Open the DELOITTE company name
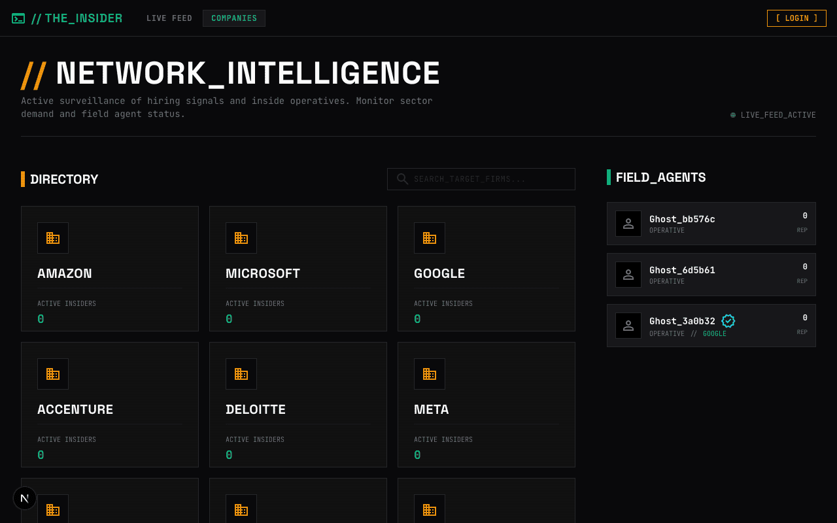Viewport: 837px width, 523px height. [256, 409]
